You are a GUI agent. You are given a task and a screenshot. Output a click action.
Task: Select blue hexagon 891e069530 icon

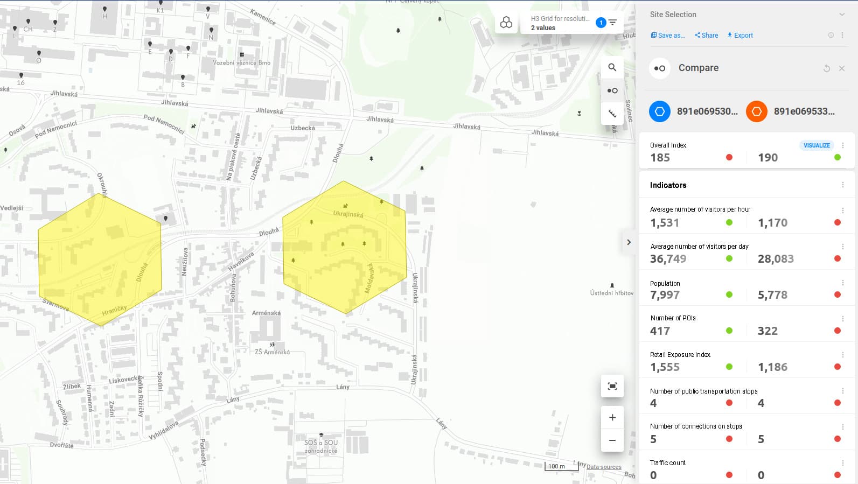coord(659,111)
